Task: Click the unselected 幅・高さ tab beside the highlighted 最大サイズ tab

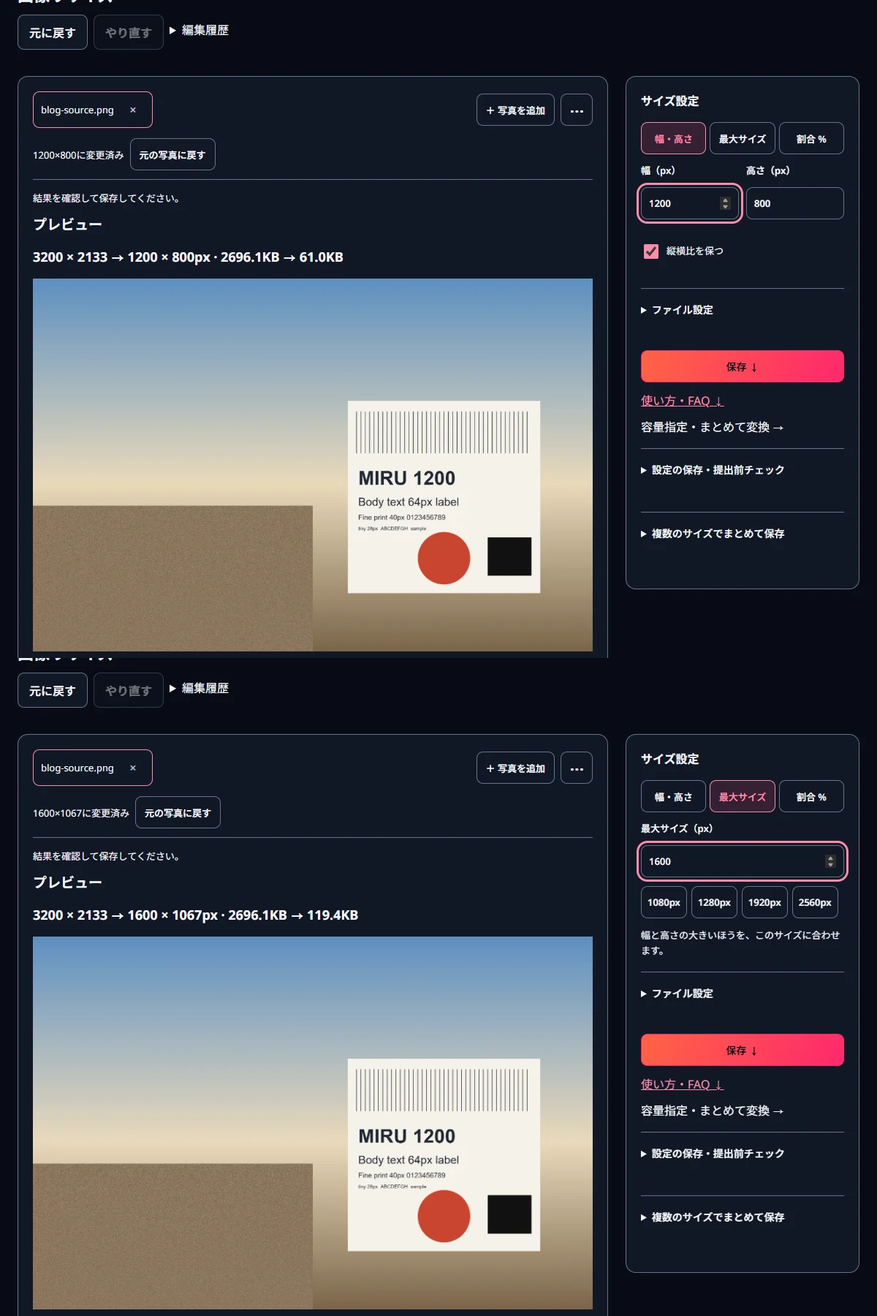Action: [x=673, y=796]
